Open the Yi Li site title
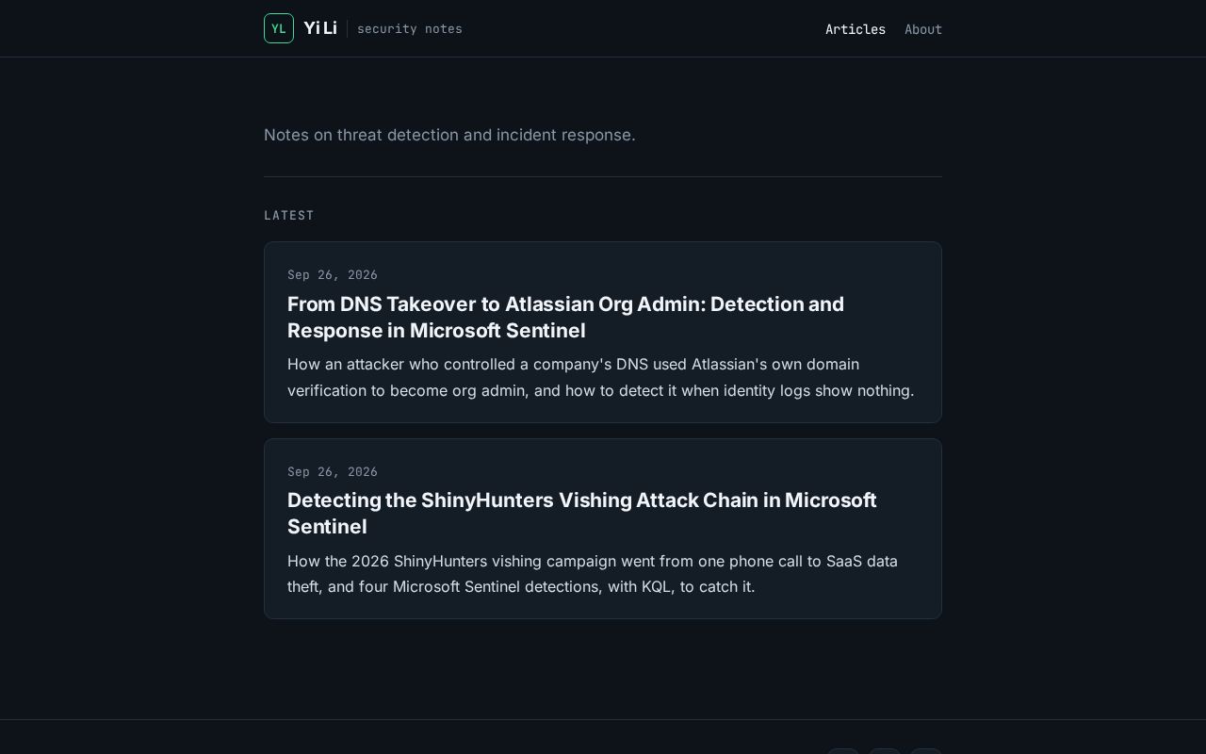The width and height of the screenshot is (1206, 754). (x=320, y=28)
